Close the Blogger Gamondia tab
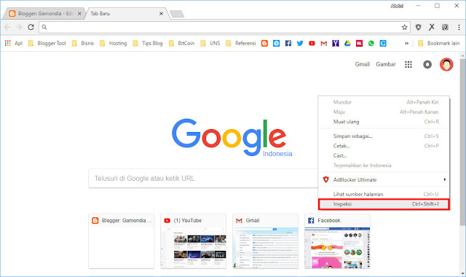Screen dimensions: 466x277 [79, 13]
